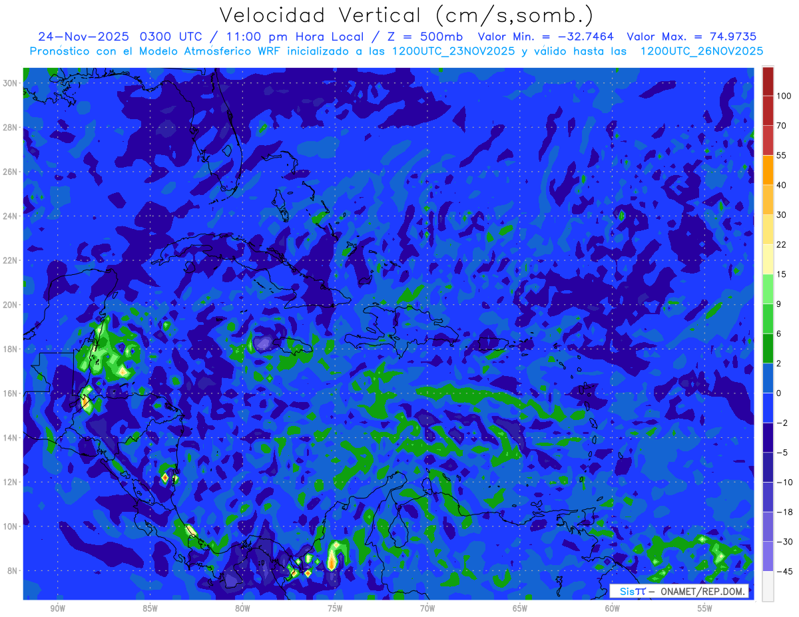
Task: Pick the bright blue swatch between -2 and 0
Action: pyautogui.click(x=768, y=408)
